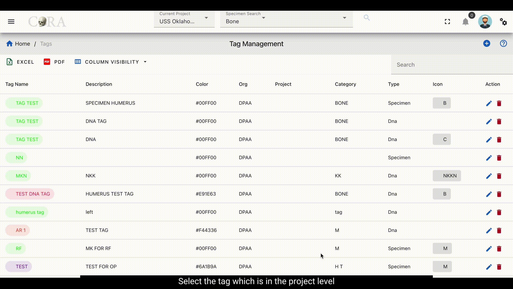This screenshot has height=289, width=513.
Task: Delete the humerus tag row
Action: (x=499, y=212)
